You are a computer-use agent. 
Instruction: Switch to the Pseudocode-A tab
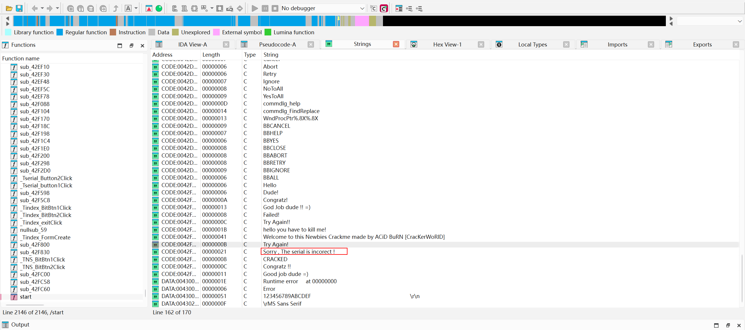tap(277, 44)
